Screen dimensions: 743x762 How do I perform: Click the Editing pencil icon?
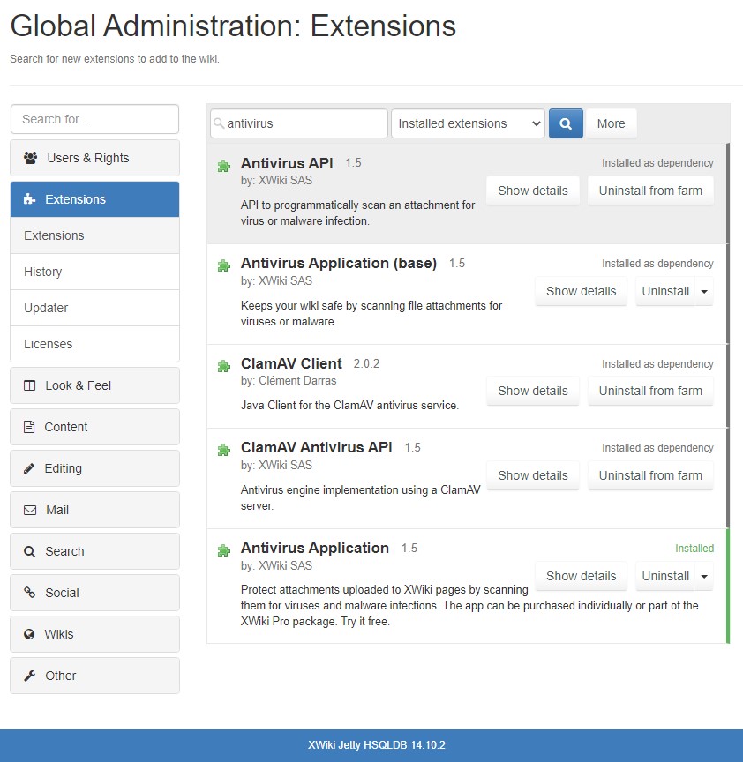point(29,468)
